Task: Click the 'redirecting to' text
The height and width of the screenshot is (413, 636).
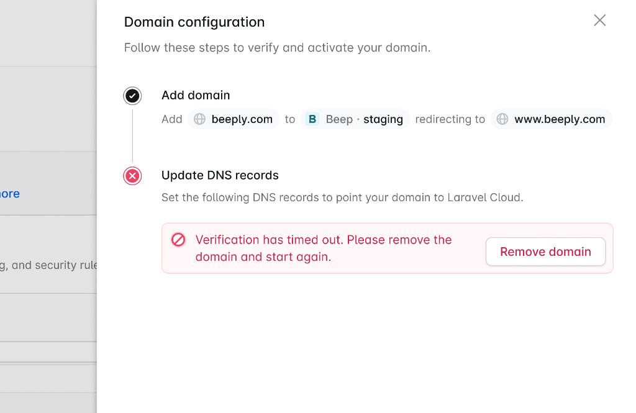Action: click(x=450, y=119)
